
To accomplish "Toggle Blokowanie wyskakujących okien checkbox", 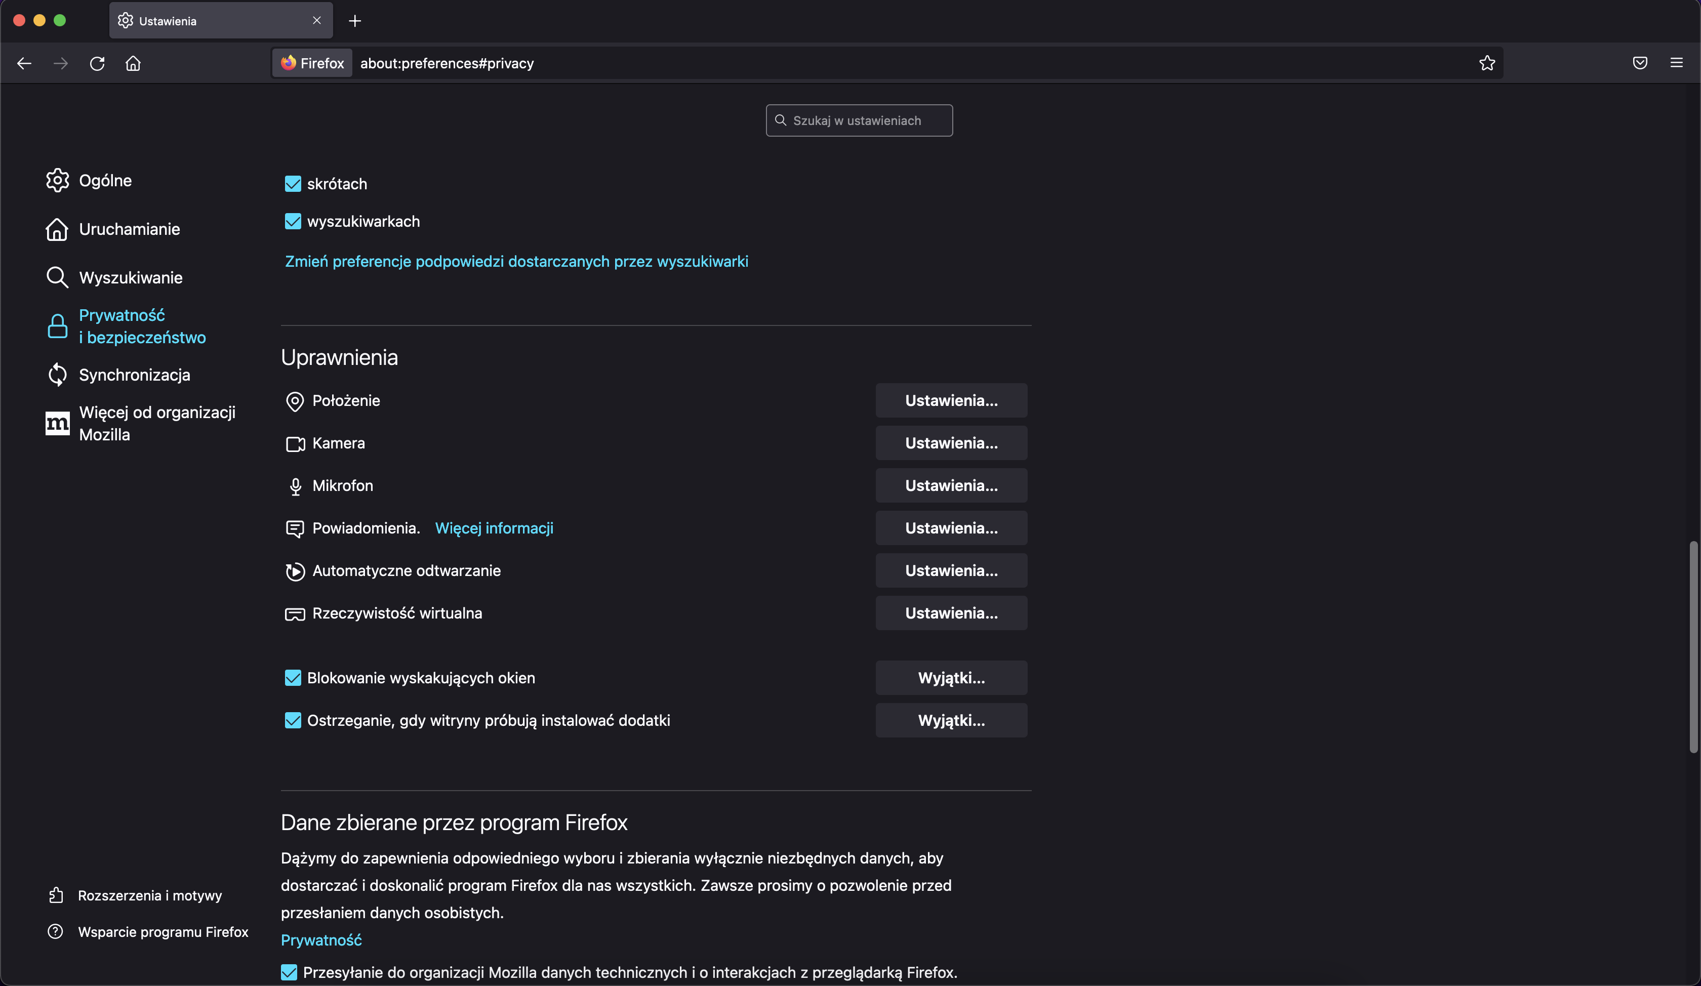I will (293, 678).
